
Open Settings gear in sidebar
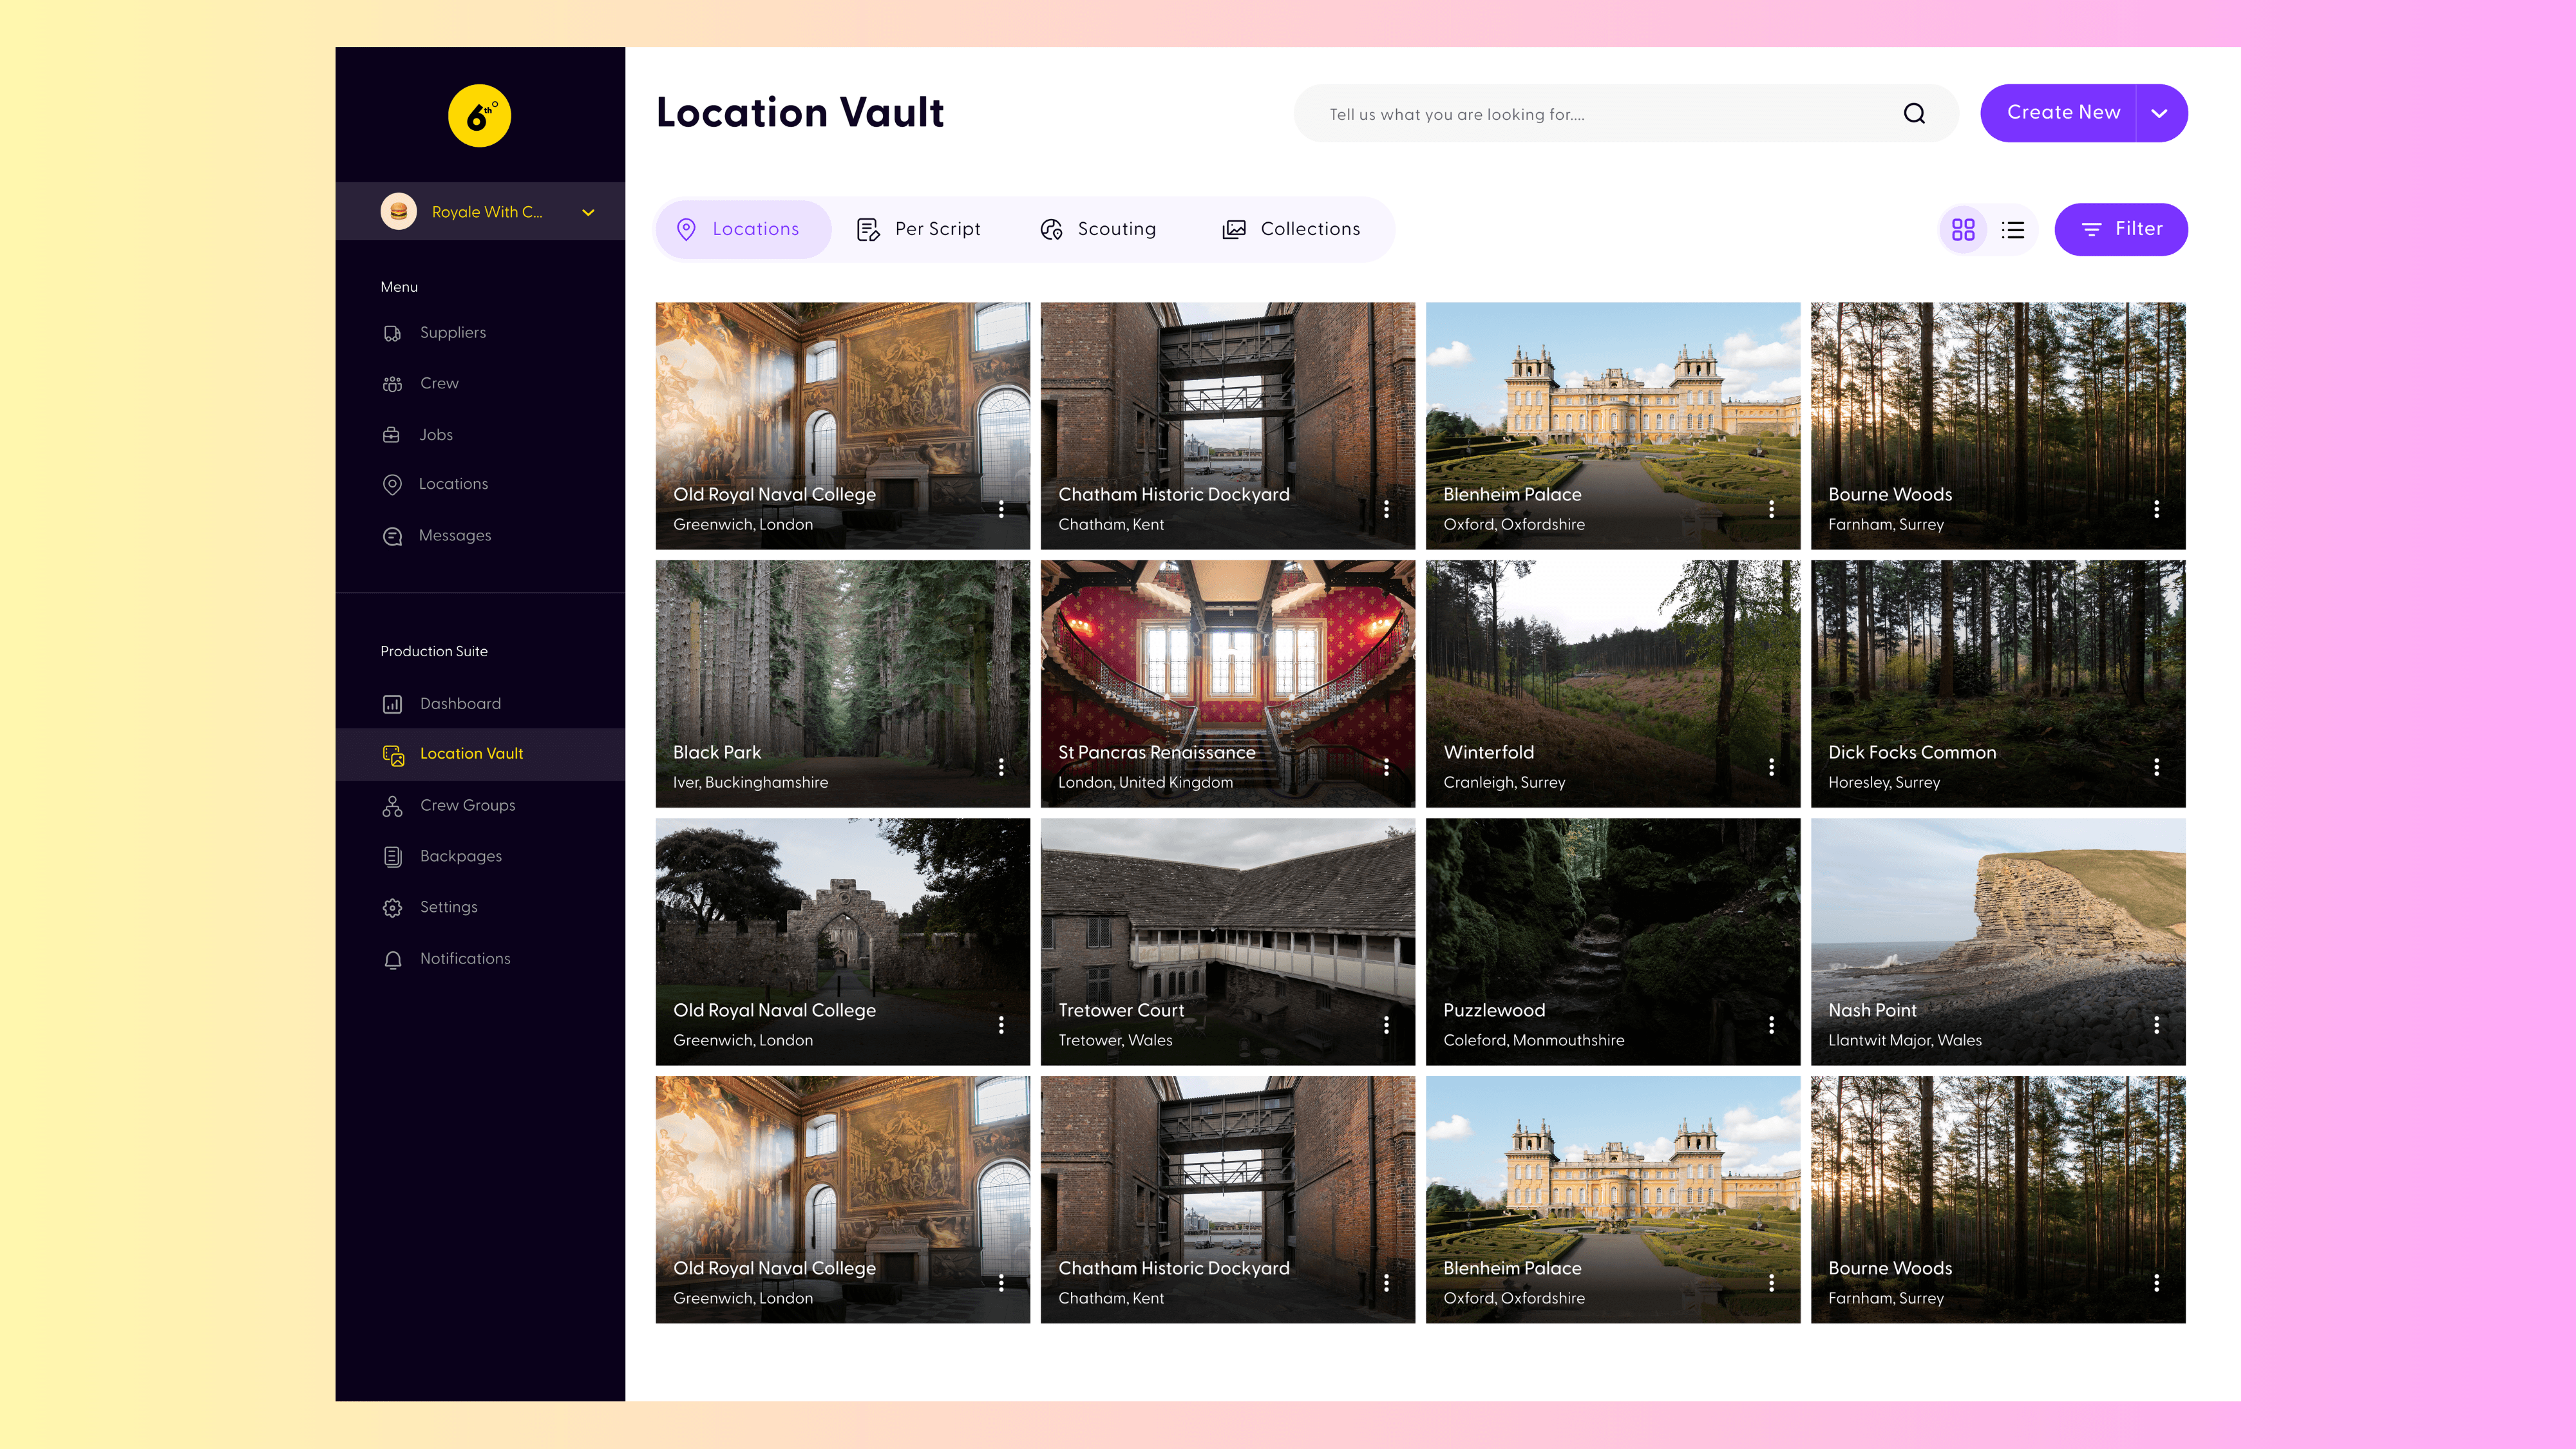[392, 908]
